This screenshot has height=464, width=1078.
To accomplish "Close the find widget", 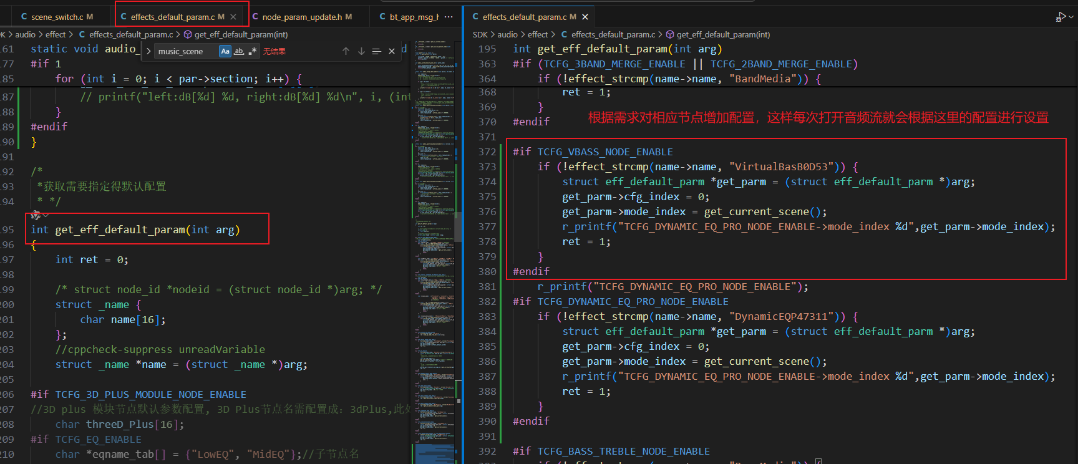I will tap(392, 51).
